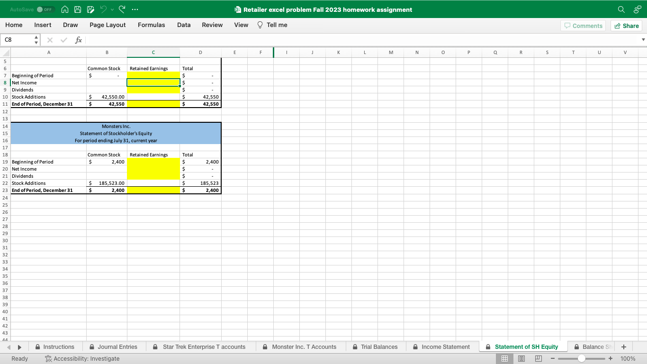Switch to the Trial Balances sheet tab
Image resolution: width=647 pixels, height=364 pixels.
[x=375, y=347]
